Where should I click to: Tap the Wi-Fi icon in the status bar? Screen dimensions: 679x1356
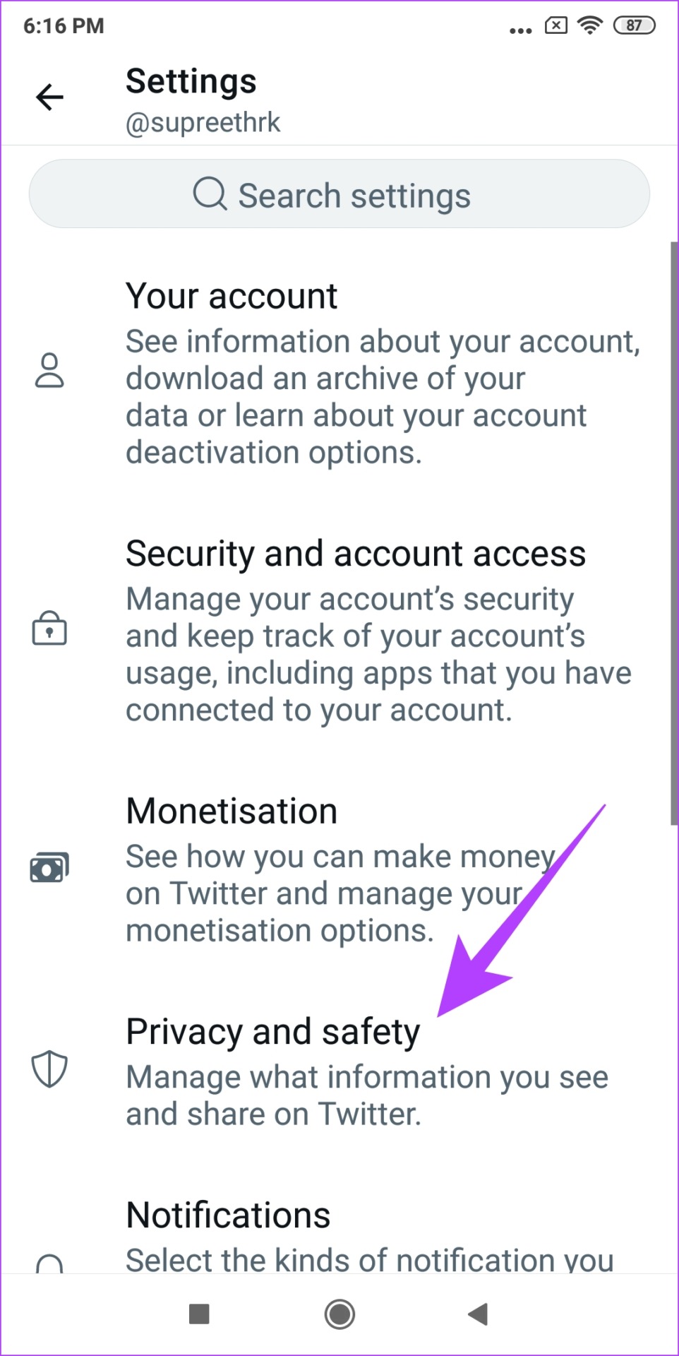tap(589, 26)
